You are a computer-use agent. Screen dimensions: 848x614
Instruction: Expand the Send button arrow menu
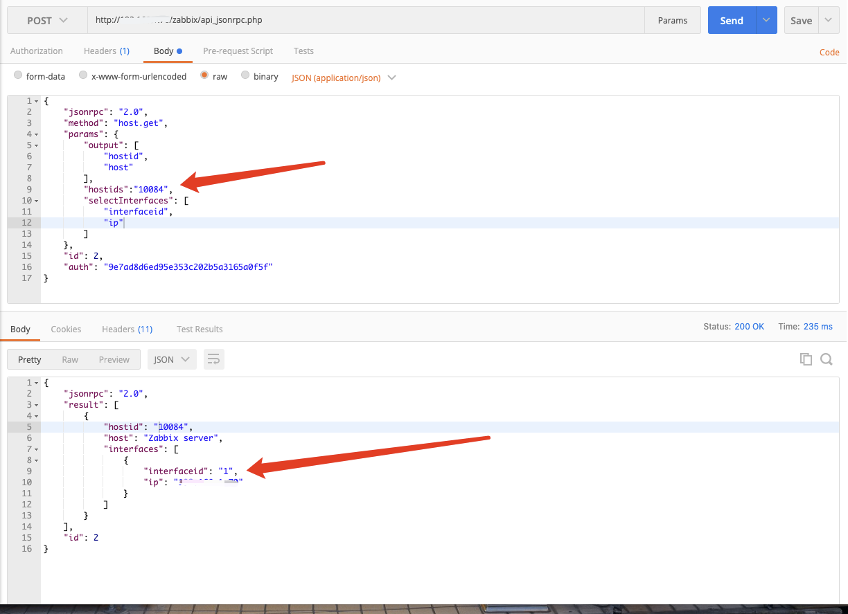(x=766, y=21)
